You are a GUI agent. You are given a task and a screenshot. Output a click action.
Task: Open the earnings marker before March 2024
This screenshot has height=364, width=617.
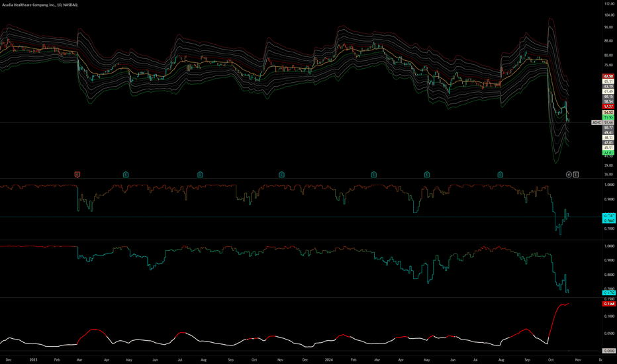(374, 174)
